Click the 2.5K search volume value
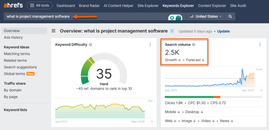This screenshot has height=130, width=269. (172, 53)
